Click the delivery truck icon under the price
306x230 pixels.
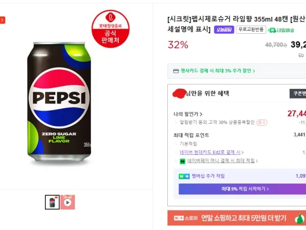pos(301,55)
